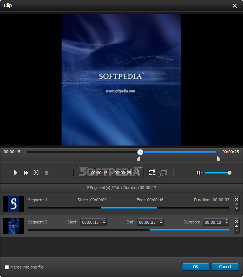Delete Segment 2 with its X icon
243x277 pixels.
tap(237, 222)
